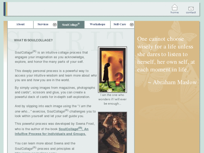
Task: Open the About menu tab
Action: pos(20,24)
